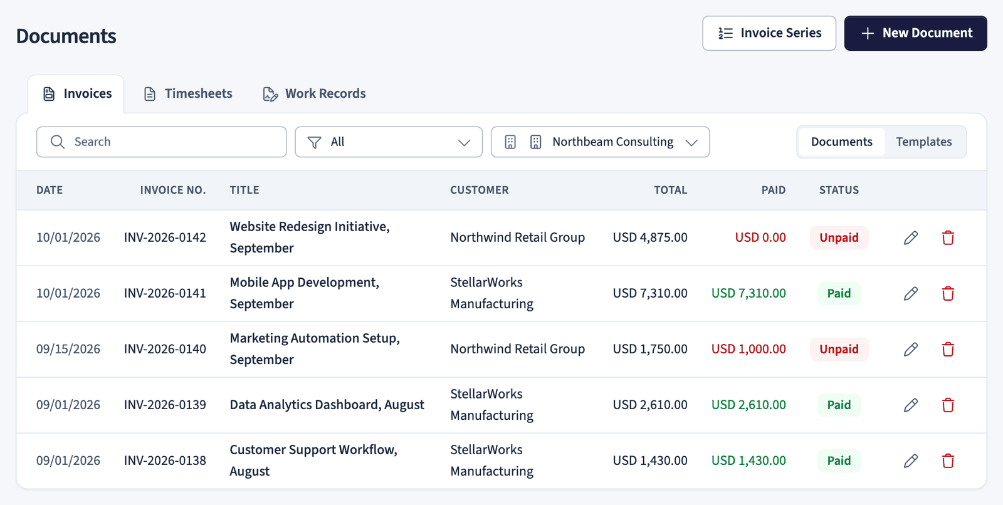Click title Data Analytics Dashboard, August
1003x505 pixels.
(x=327, y=405)
